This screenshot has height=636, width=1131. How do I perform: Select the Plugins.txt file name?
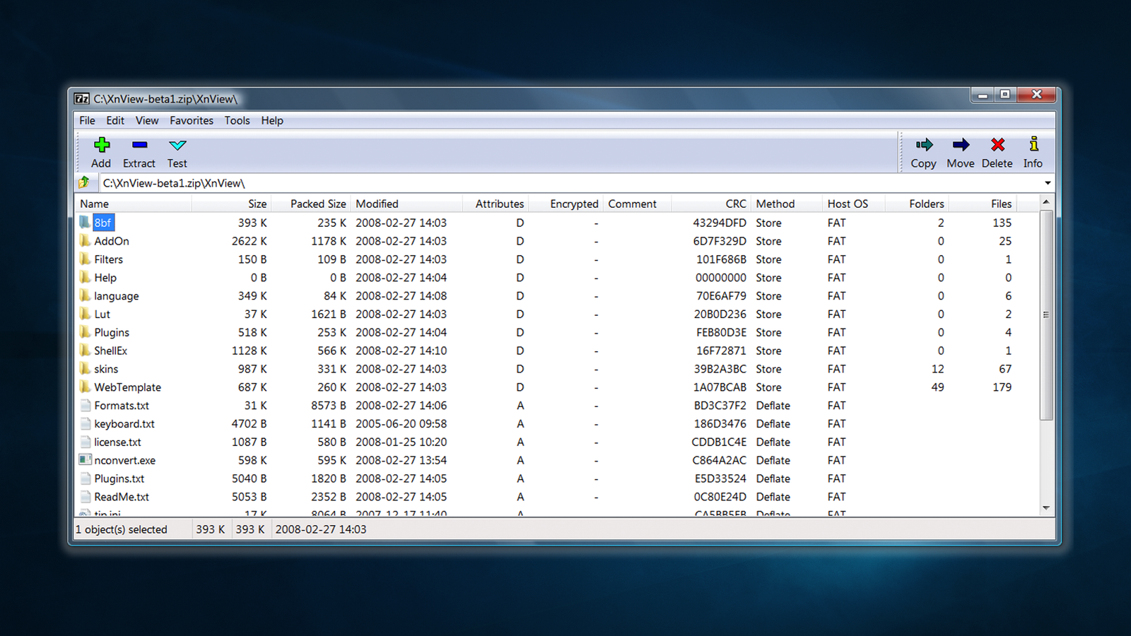tap(119, 478)
